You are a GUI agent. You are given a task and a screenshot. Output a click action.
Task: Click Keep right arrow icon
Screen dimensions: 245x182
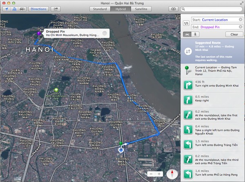tap(188, 100)
